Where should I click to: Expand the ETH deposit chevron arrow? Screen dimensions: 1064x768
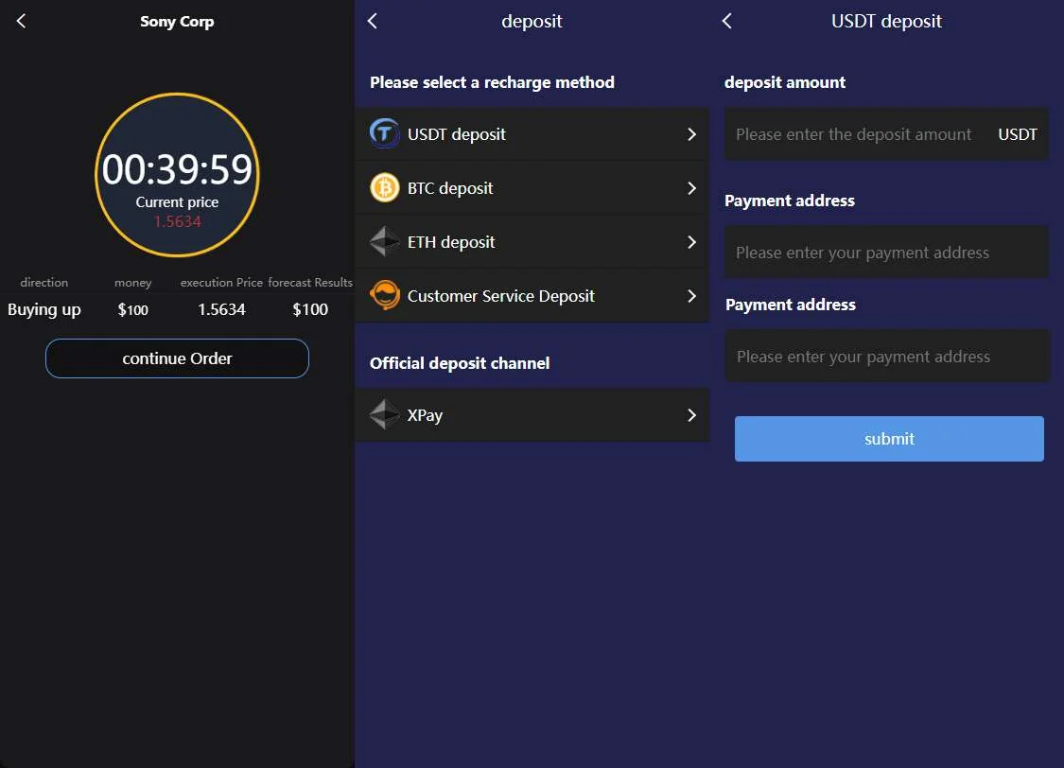[x=691, y=242]
